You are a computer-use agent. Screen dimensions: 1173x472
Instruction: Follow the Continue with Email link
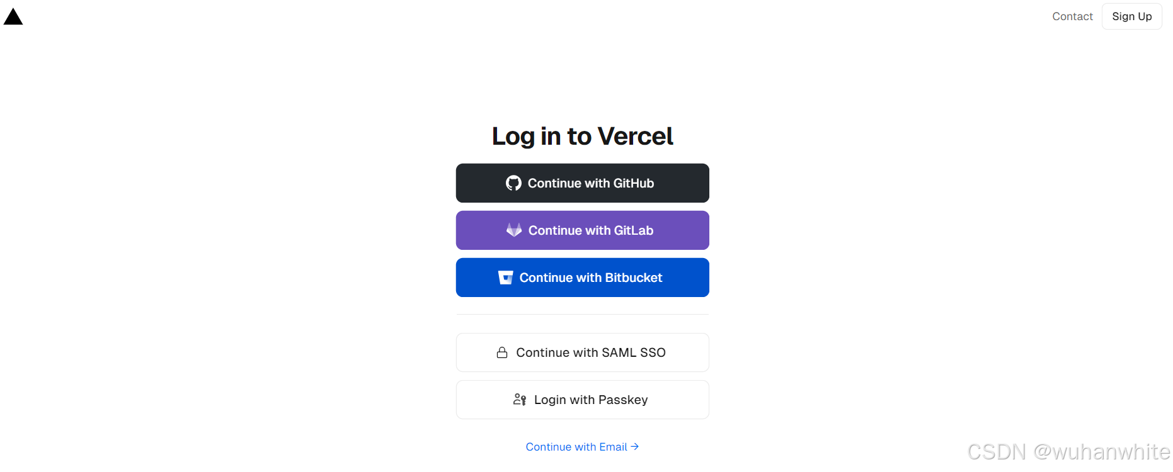583,447
